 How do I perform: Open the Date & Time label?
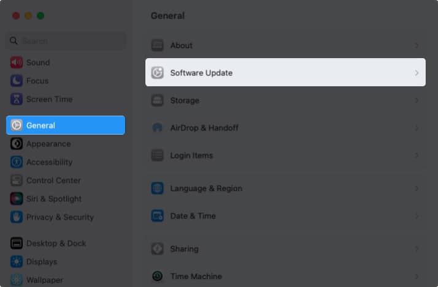[193, 216]
